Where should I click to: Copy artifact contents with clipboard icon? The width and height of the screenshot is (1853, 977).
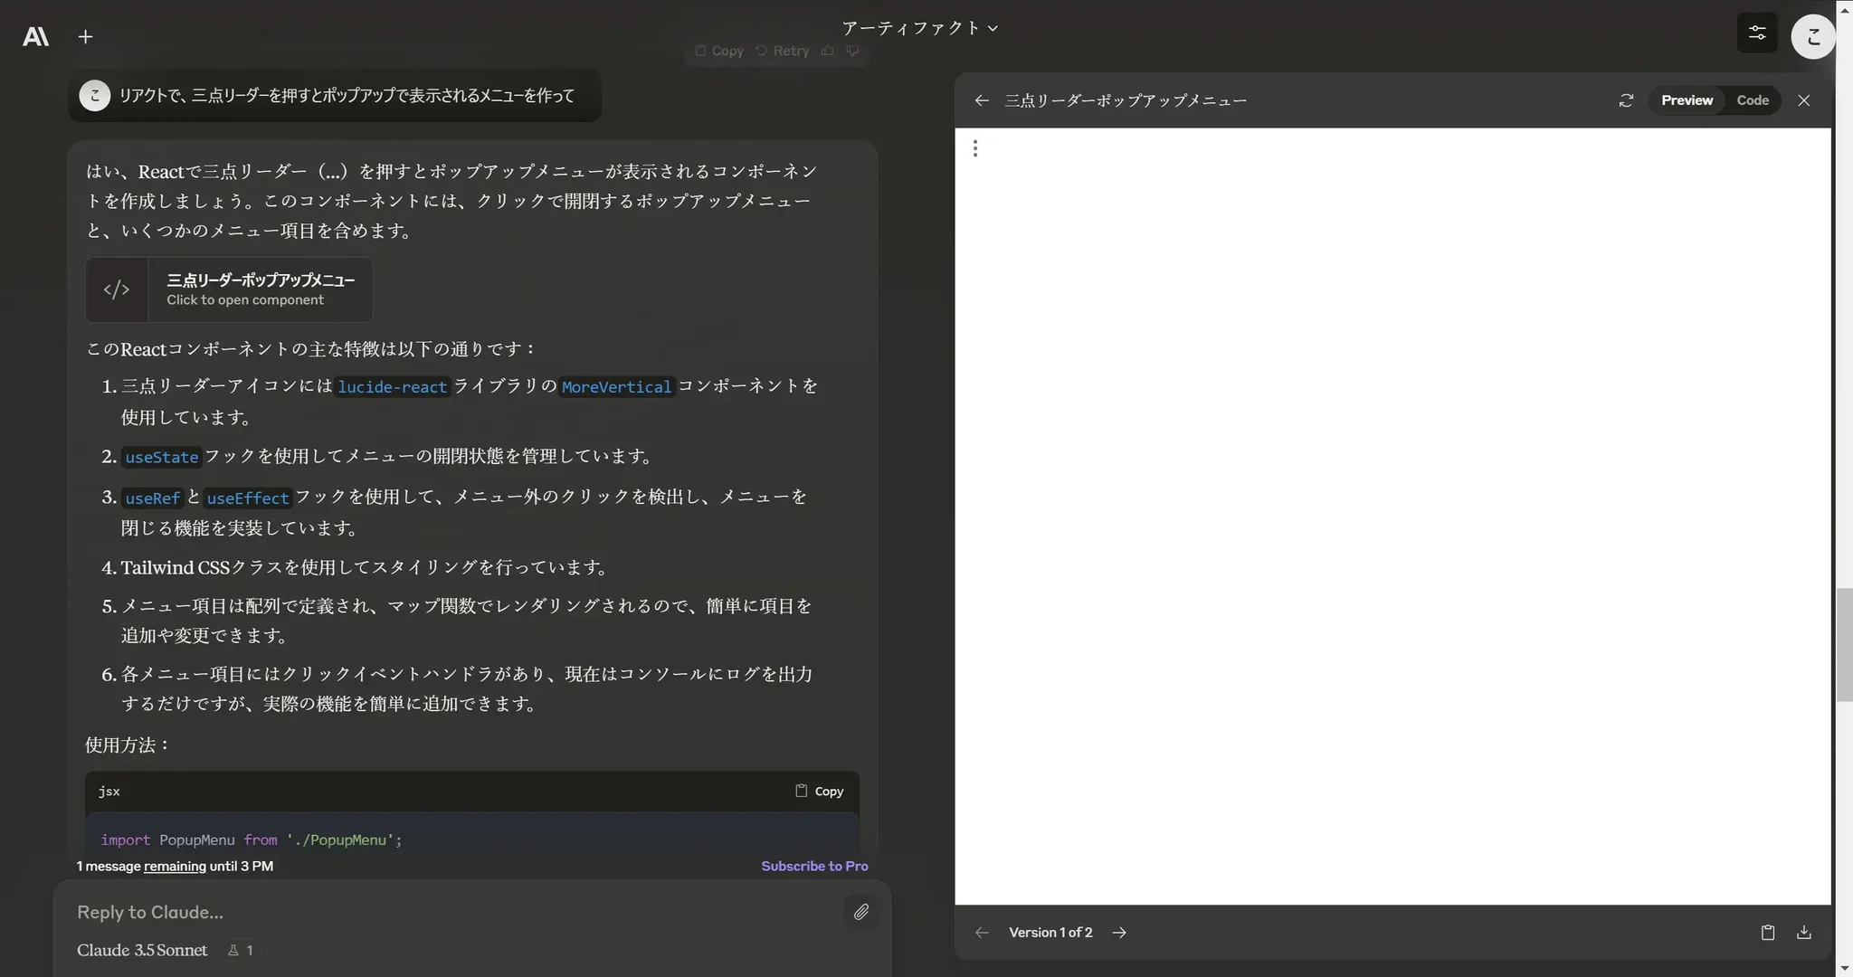(x=1767, y=932)
